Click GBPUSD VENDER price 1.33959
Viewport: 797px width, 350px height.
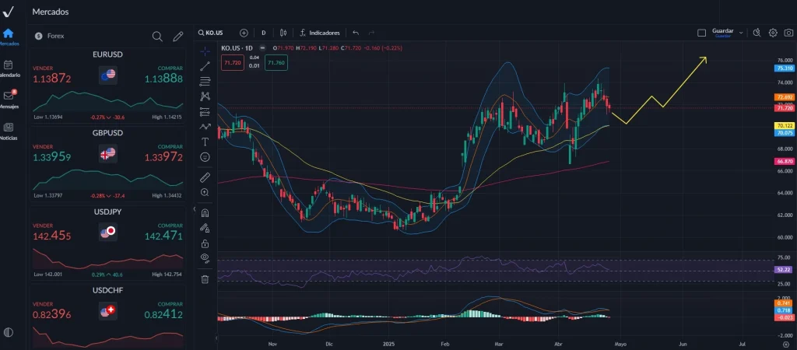pyautogui.click(x=52, y=157)
